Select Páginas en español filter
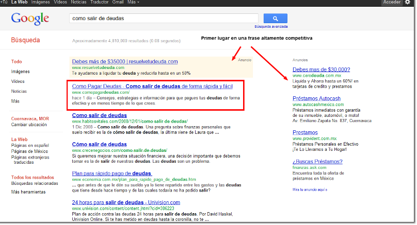417x225 pixels. point(30,145)
